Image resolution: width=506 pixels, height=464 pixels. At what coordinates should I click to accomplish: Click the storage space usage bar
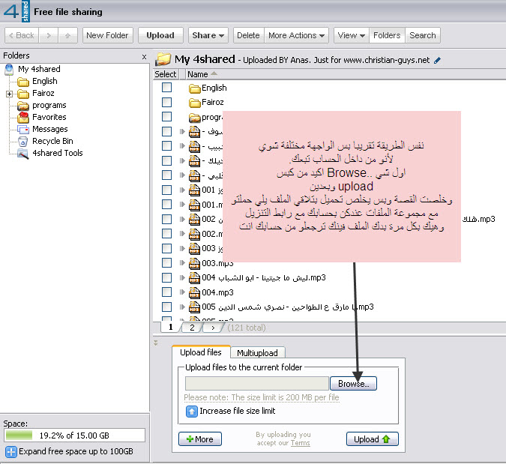coord(74,435)
